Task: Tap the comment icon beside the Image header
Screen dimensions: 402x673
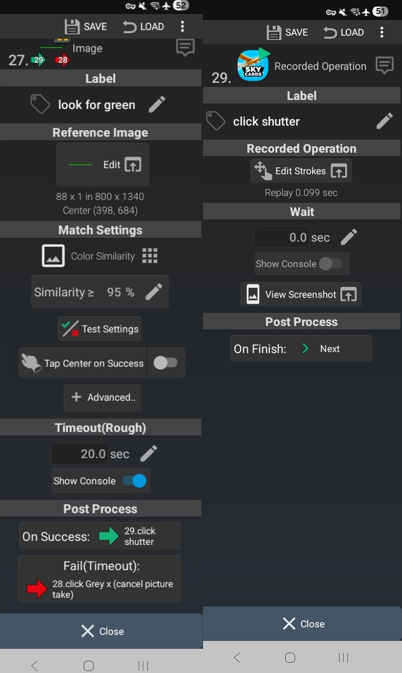Action: click(x=185, y=48)
